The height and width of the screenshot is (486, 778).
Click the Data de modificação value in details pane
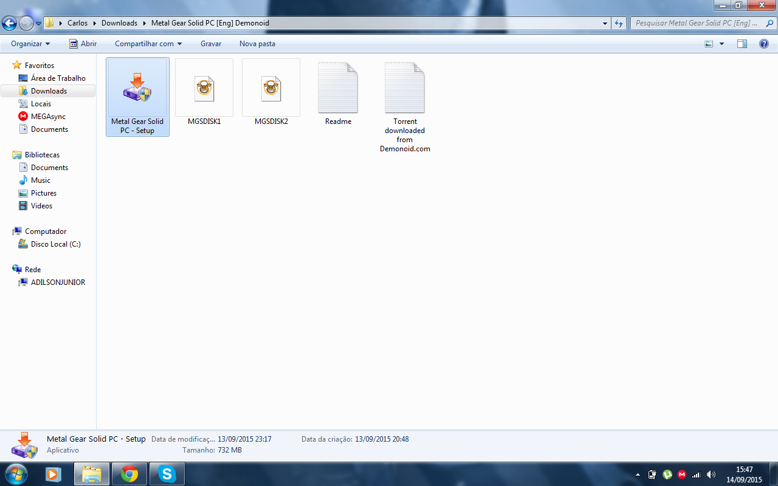click(x=244, y=439)
